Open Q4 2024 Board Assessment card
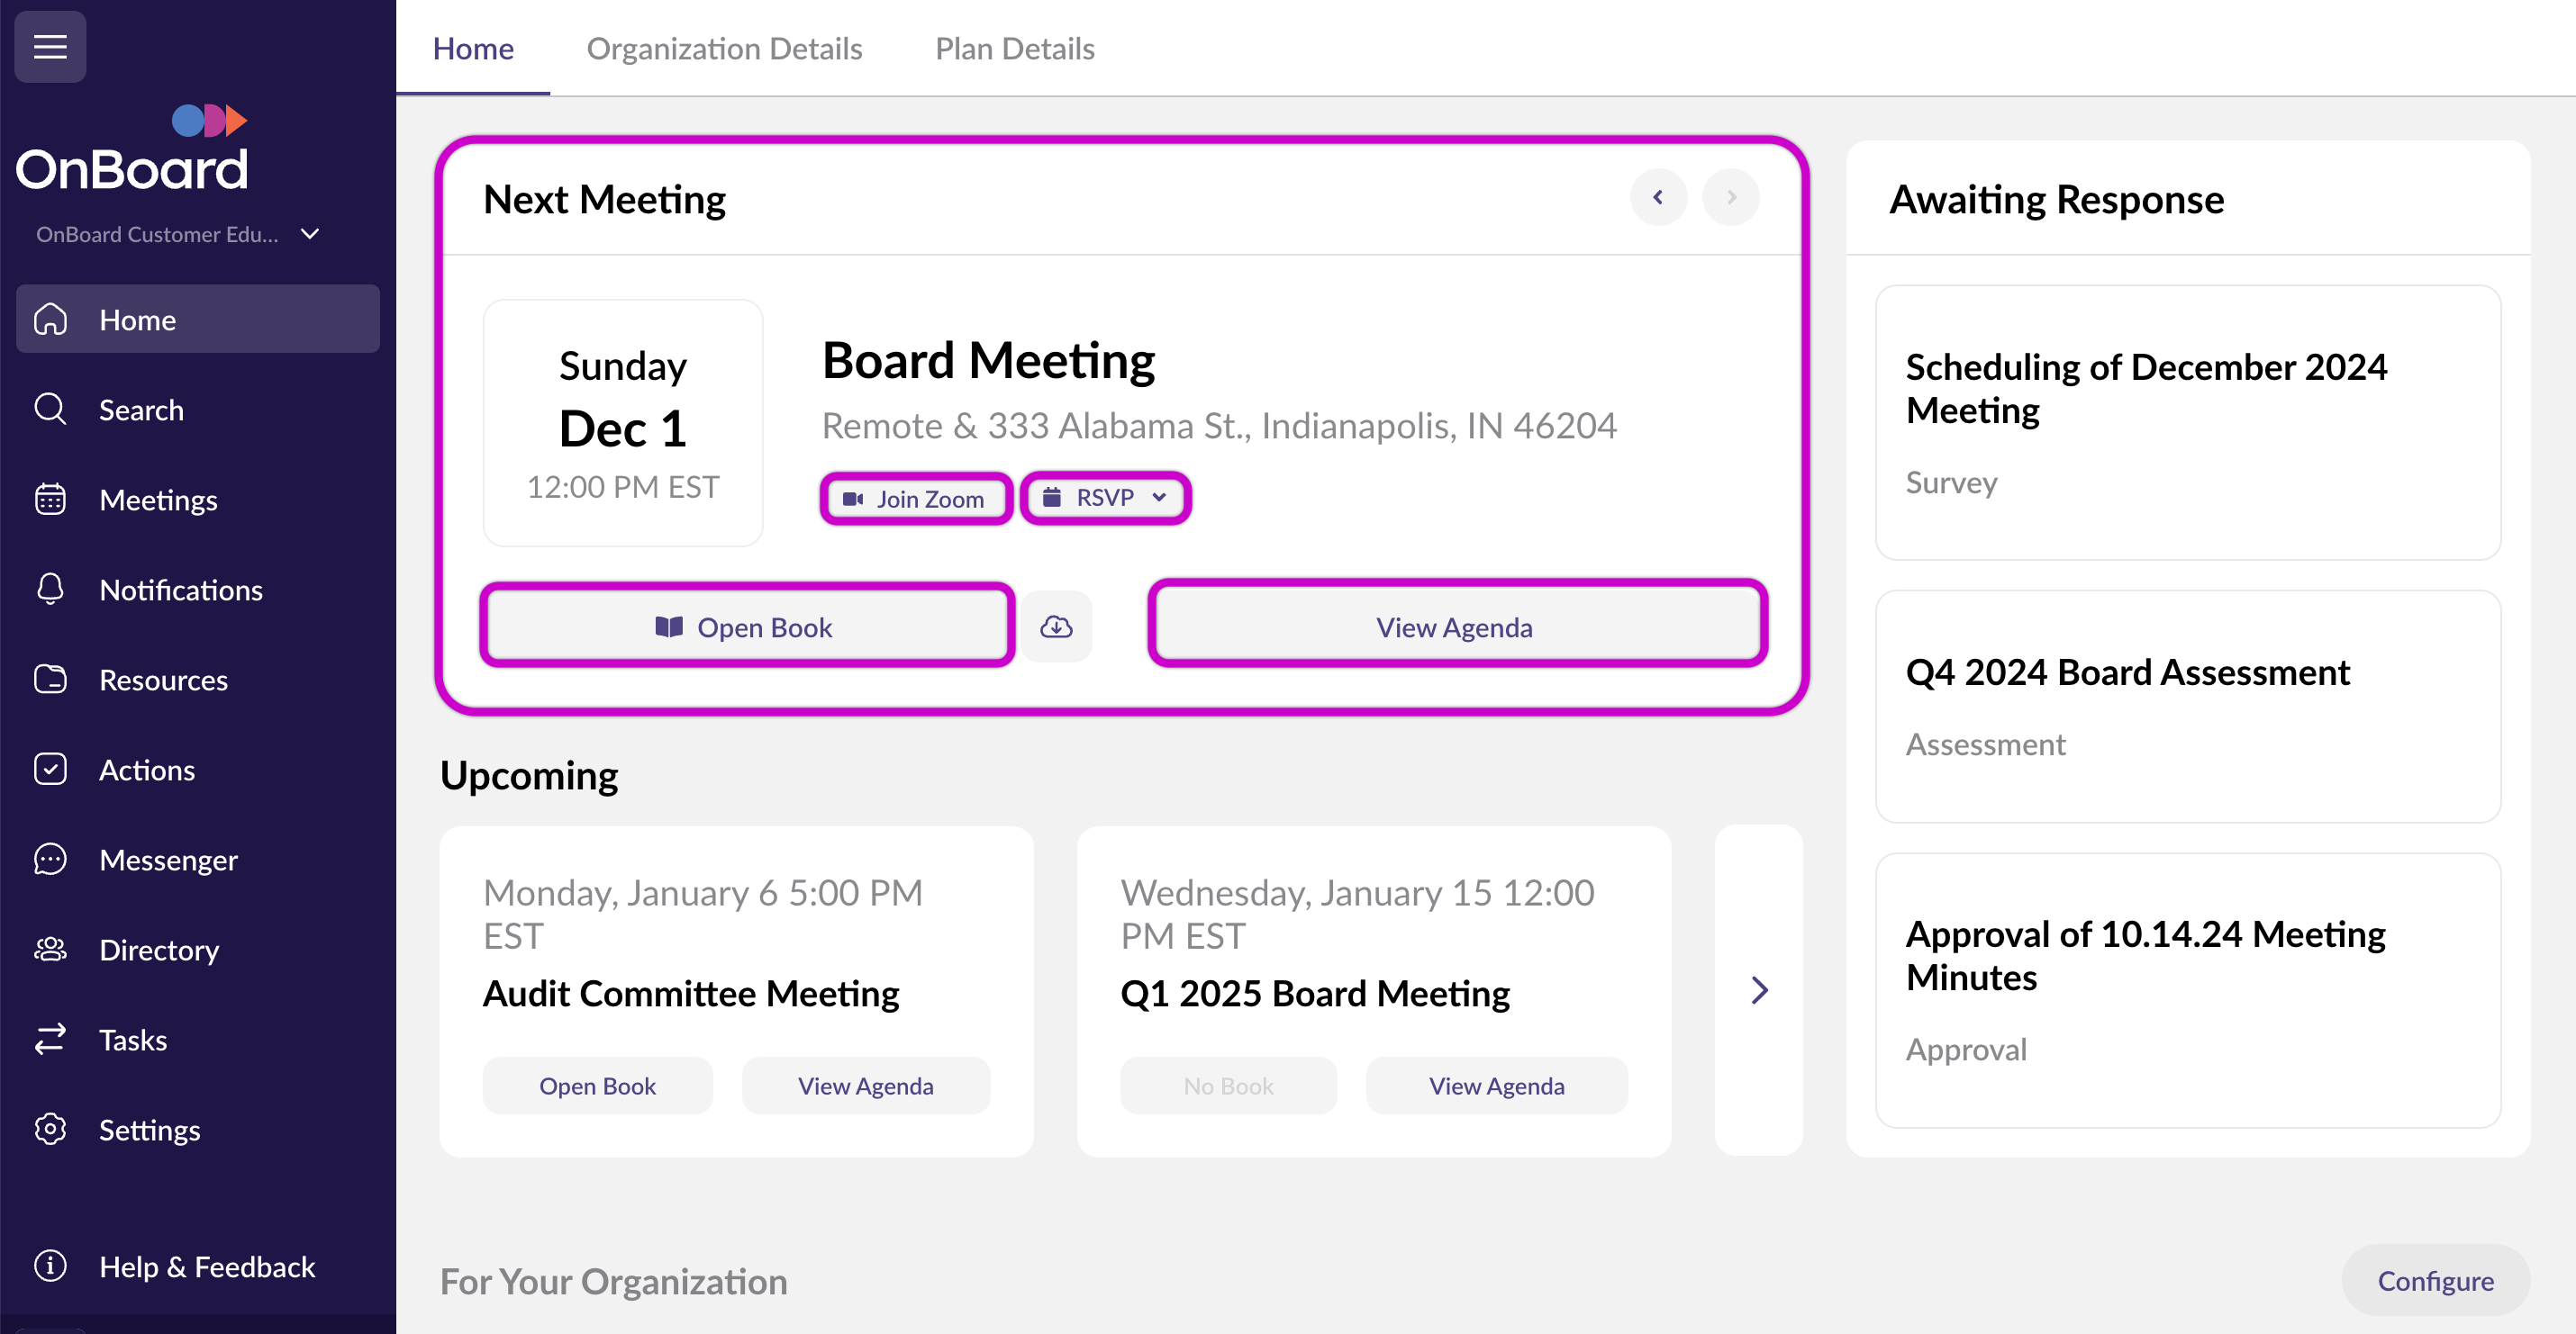The image size is (2576, 1334). (2187, 707)
